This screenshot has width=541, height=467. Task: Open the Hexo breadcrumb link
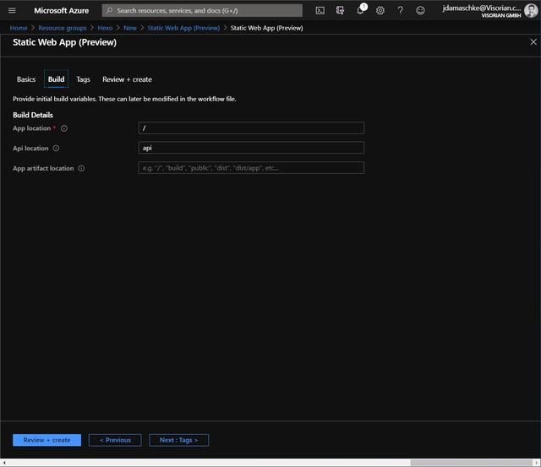point(105,28)
